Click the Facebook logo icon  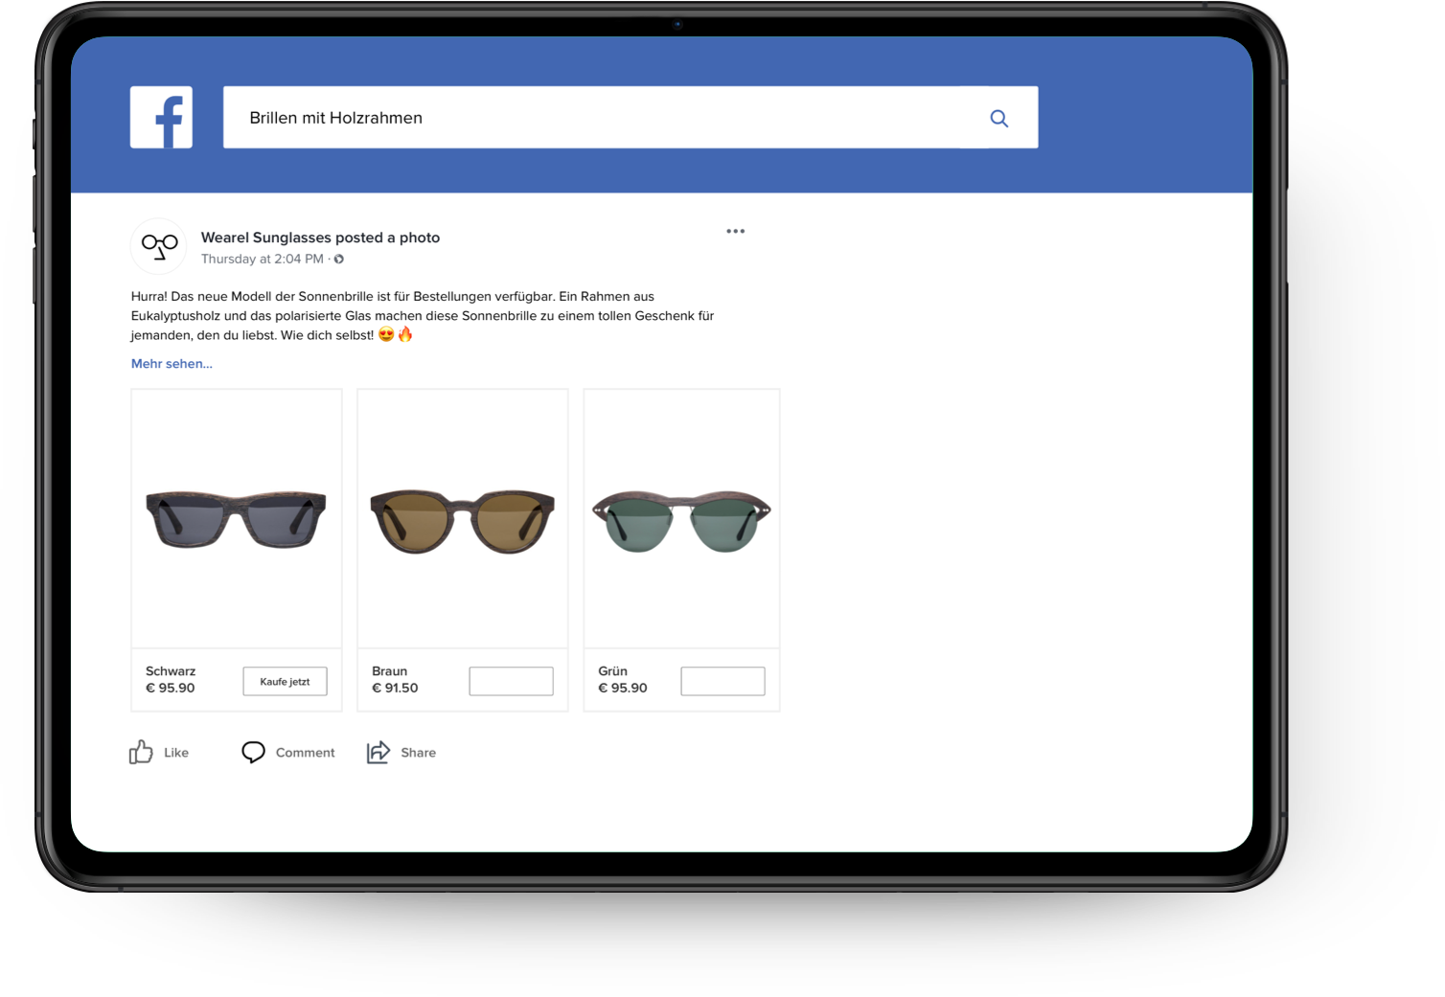coord(161,117)
